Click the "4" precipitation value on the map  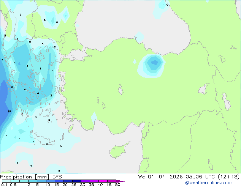(2, 60)
